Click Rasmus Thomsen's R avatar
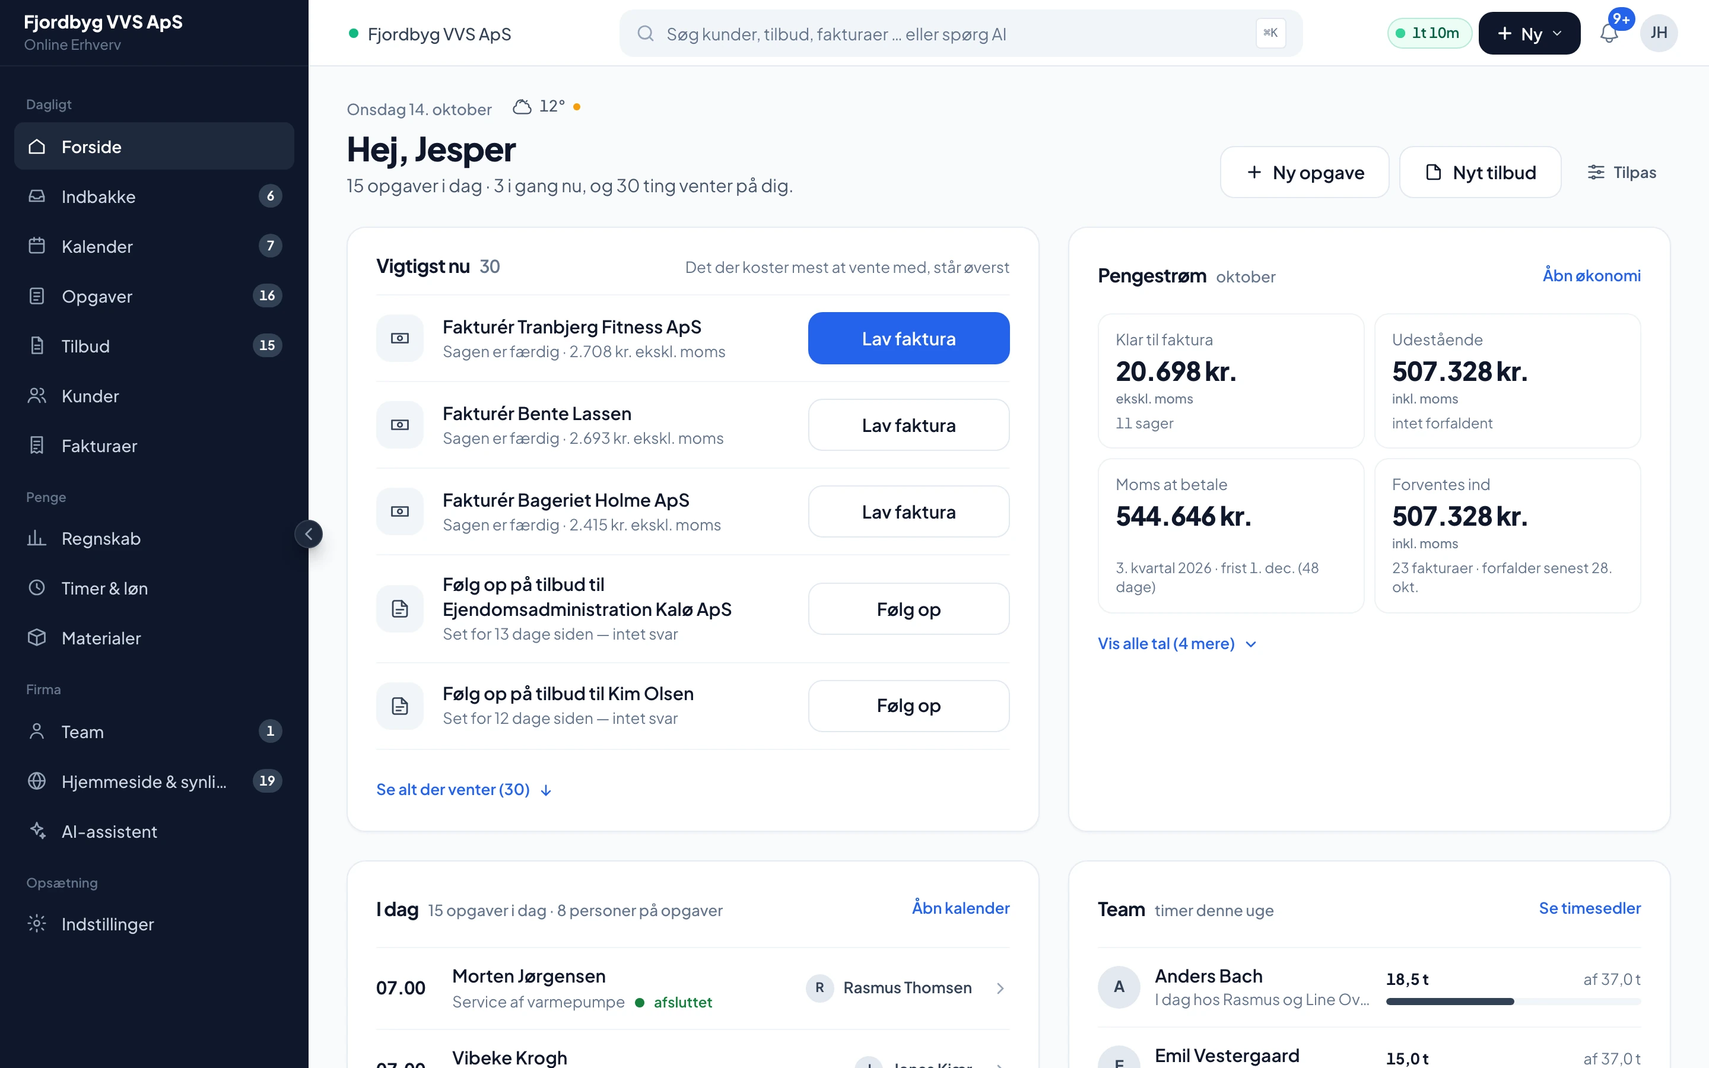The height and width of the screenshot is (1068, 1709). (819, 987)
